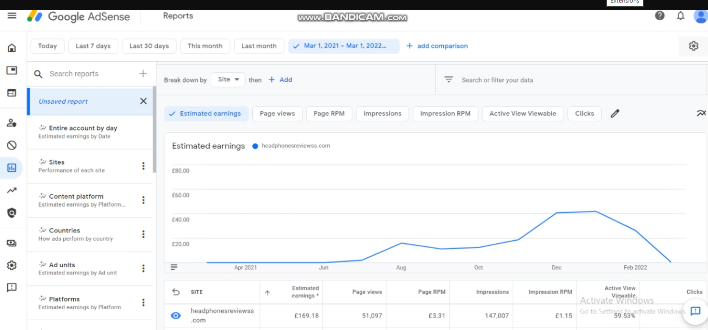708x330 pixels.
Task: Open the custom date range Mar 1, 2021 picker
Action: 344,46
